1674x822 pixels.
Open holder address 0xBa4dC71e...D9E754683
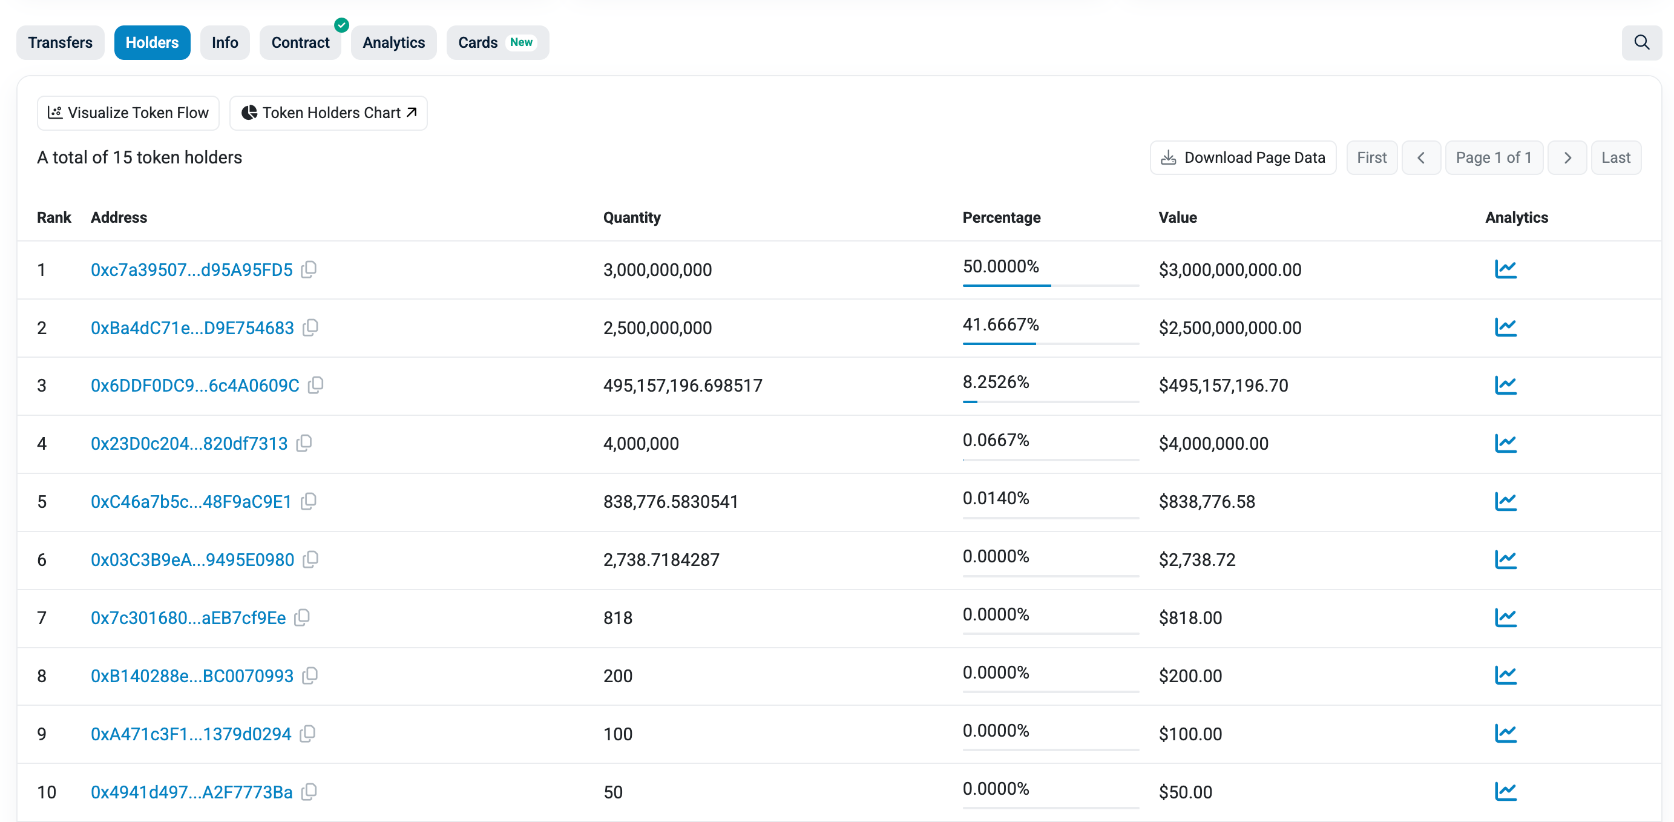192,327
